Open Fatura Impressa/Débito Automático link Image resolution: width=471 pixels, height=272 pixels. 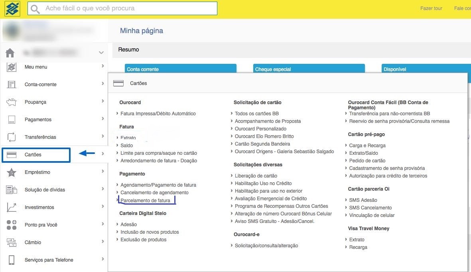(x=158, y=114)
